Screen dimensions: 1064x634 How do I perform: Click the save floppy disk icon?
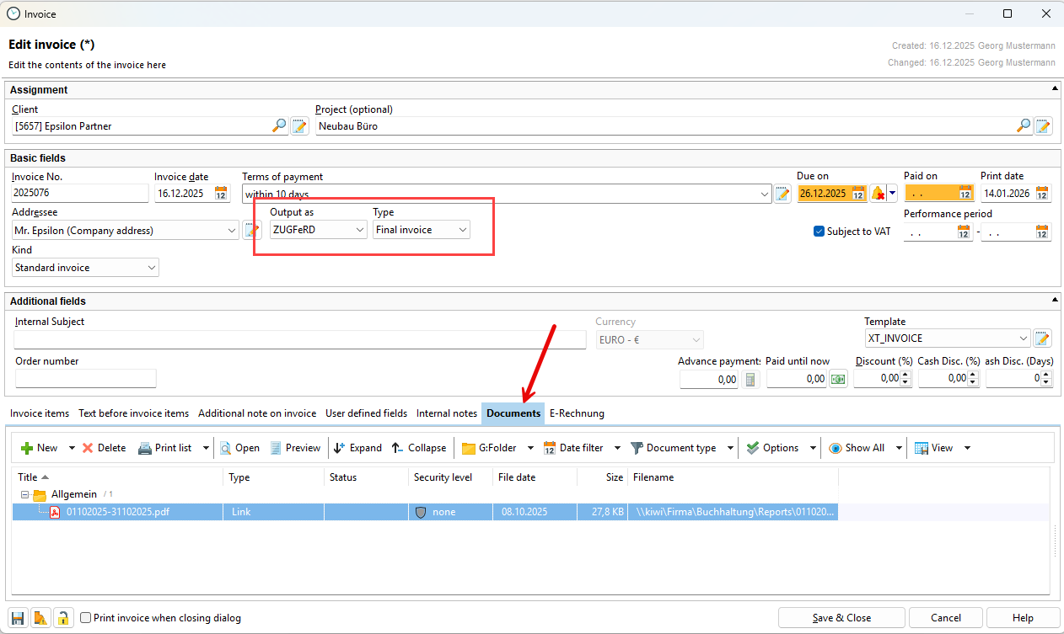tap(18, 618)
